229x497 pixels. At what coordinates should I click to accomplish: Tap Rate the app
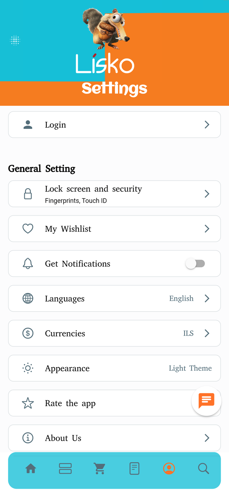(x=114, y=403)
